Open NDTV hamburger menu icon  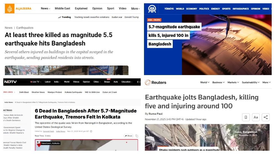(138, 82)
